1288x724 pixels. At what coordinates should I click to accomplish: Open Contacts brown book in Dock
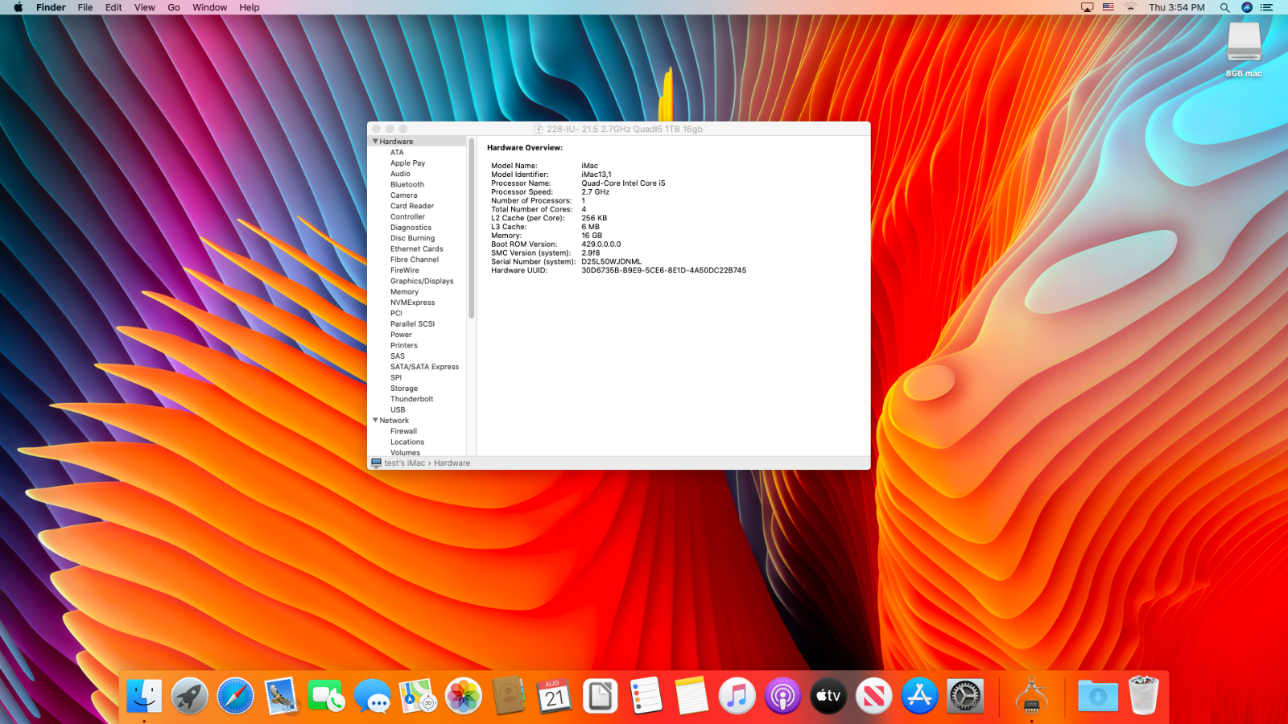click(509, 696)
